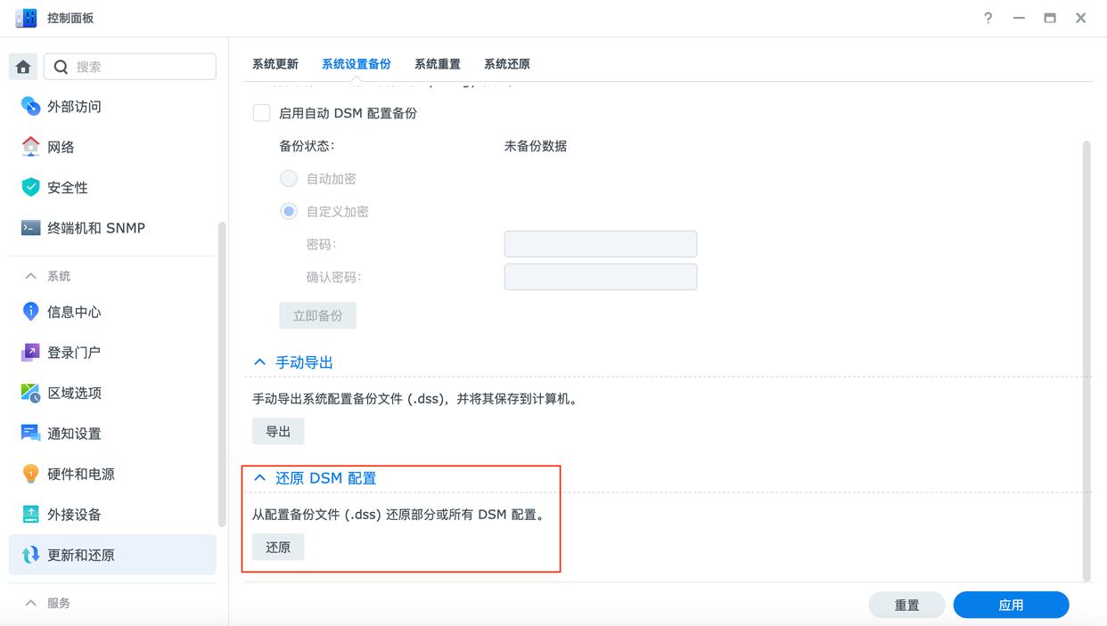Collapse the 还原 DSM 配置 section
The height and width of the screenshot is (626, 1107).
[x=259, y=478]
